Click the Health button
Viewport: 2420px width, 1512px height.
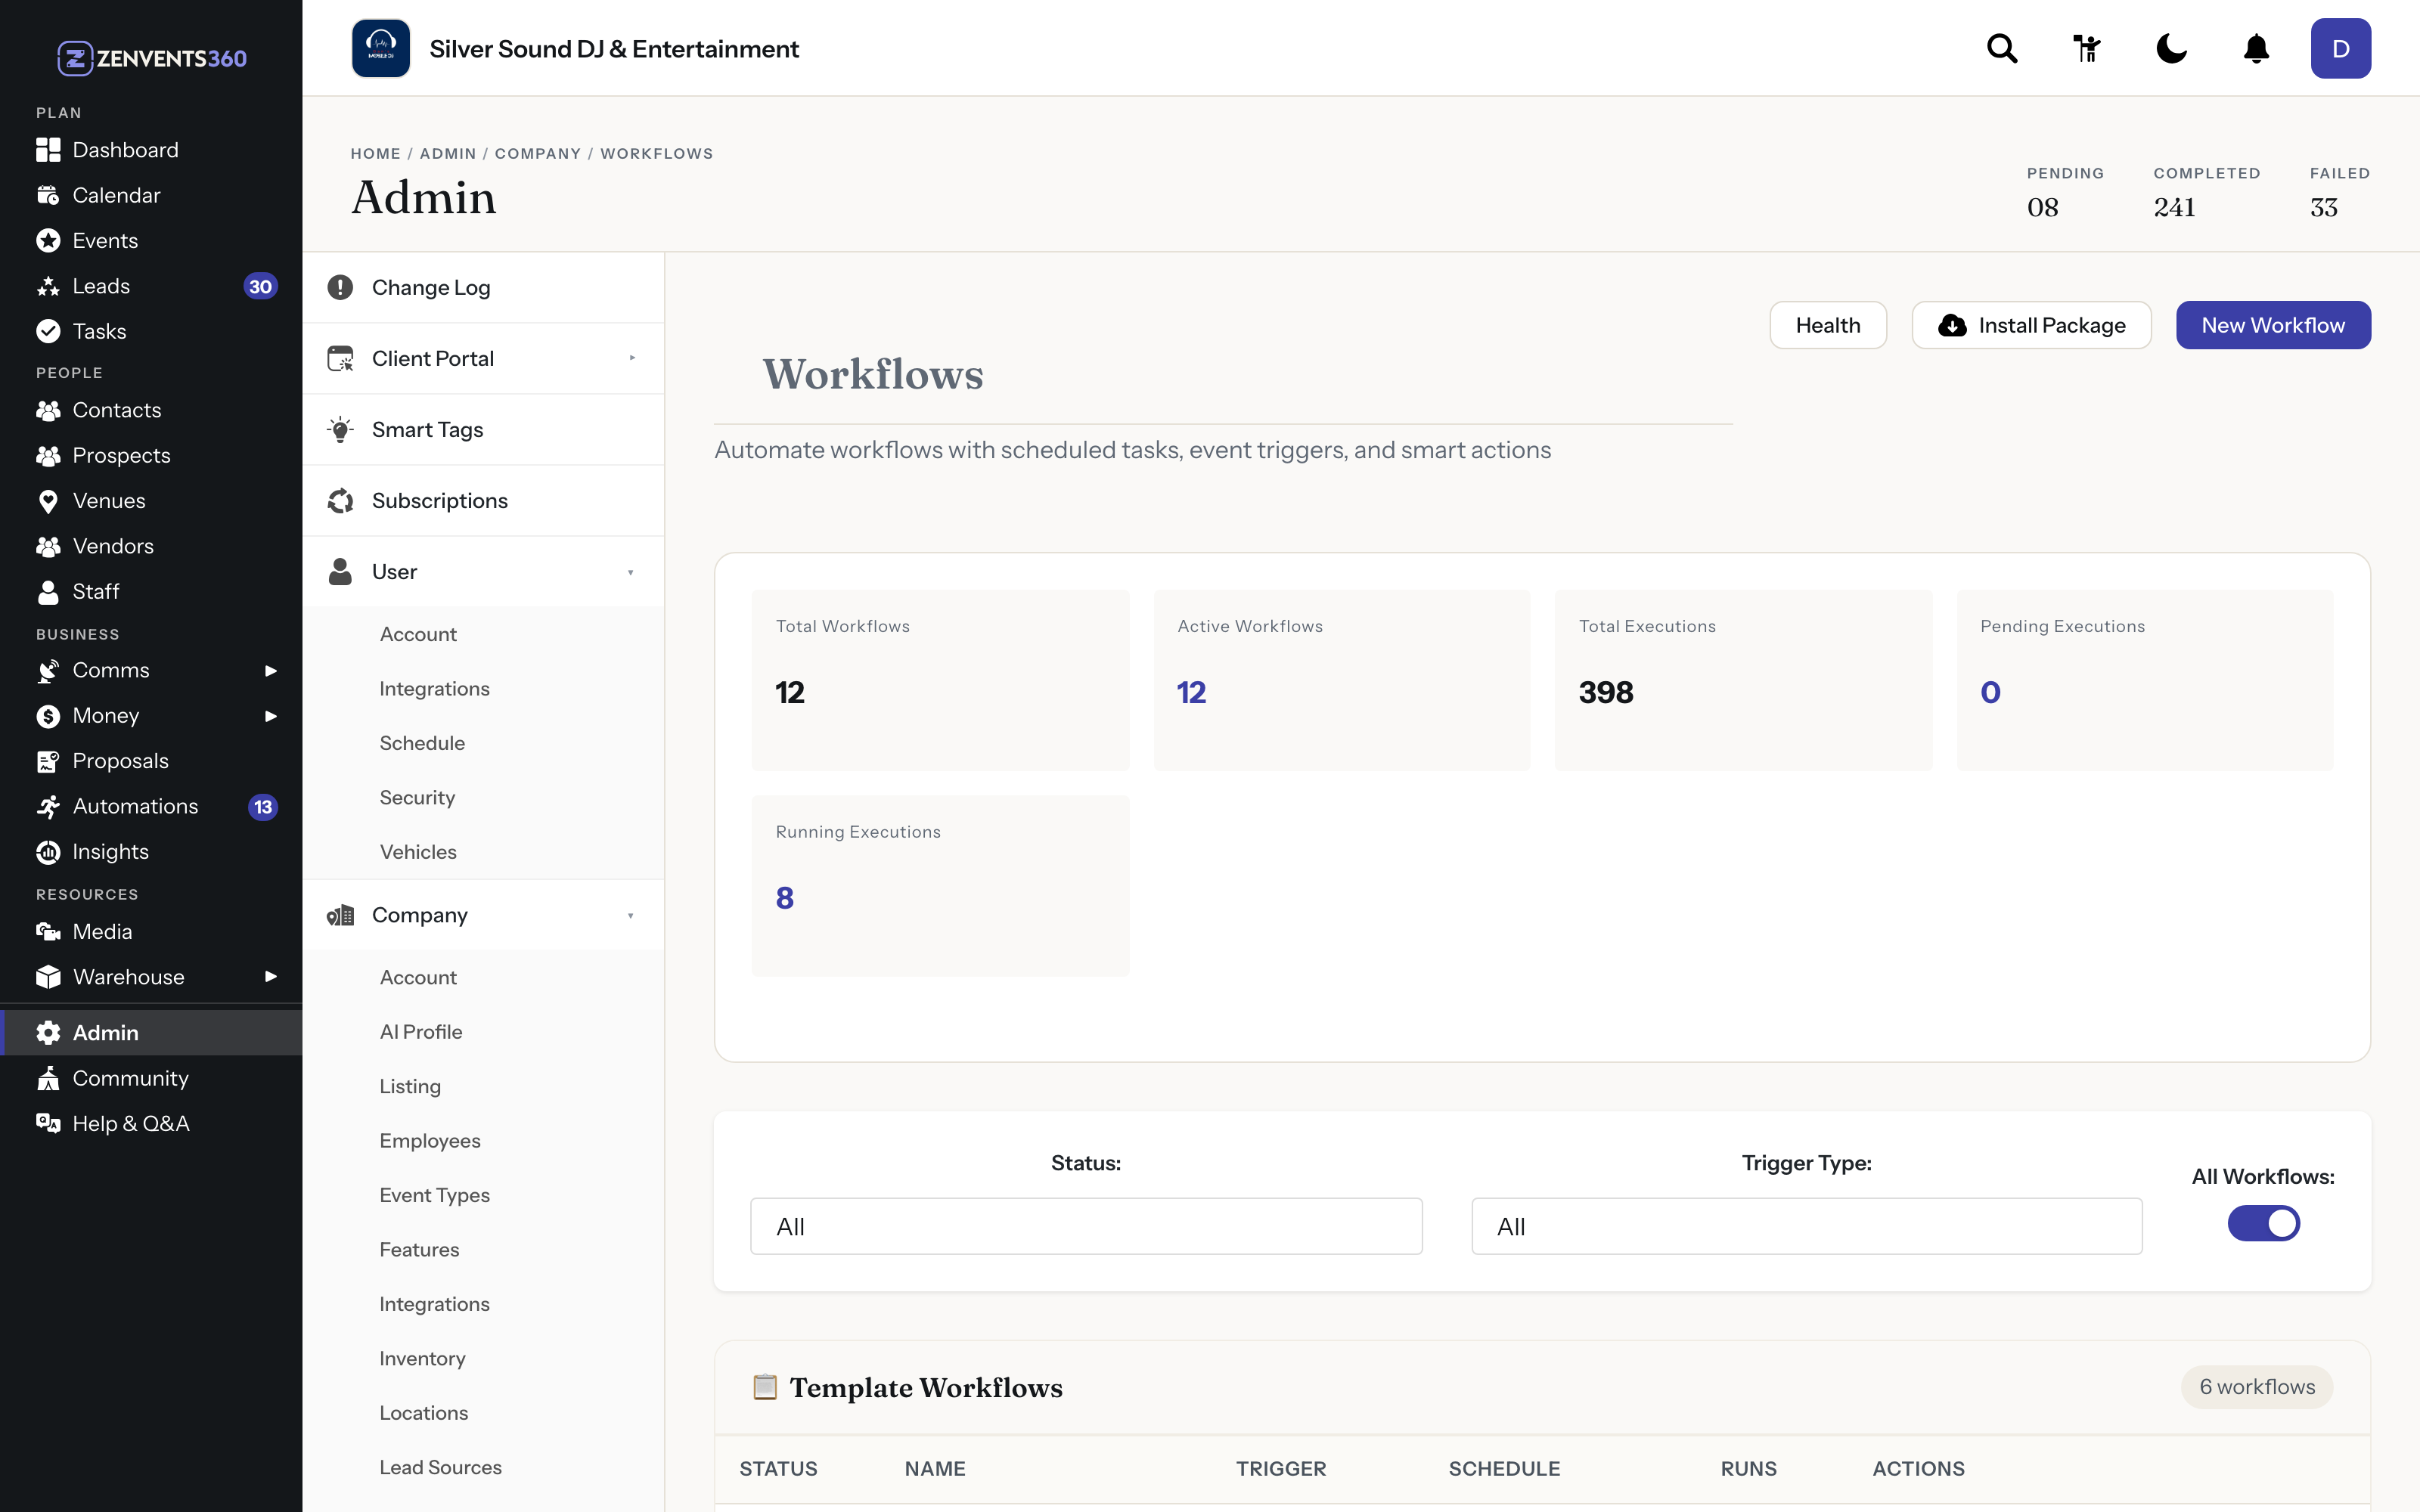pyautogui.click(x=1828, y=325)
